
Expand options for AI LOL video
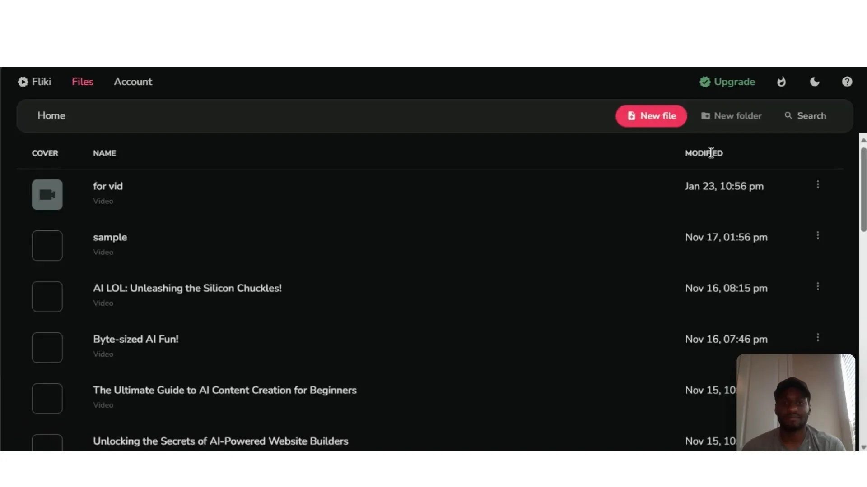tap(817, 287)
